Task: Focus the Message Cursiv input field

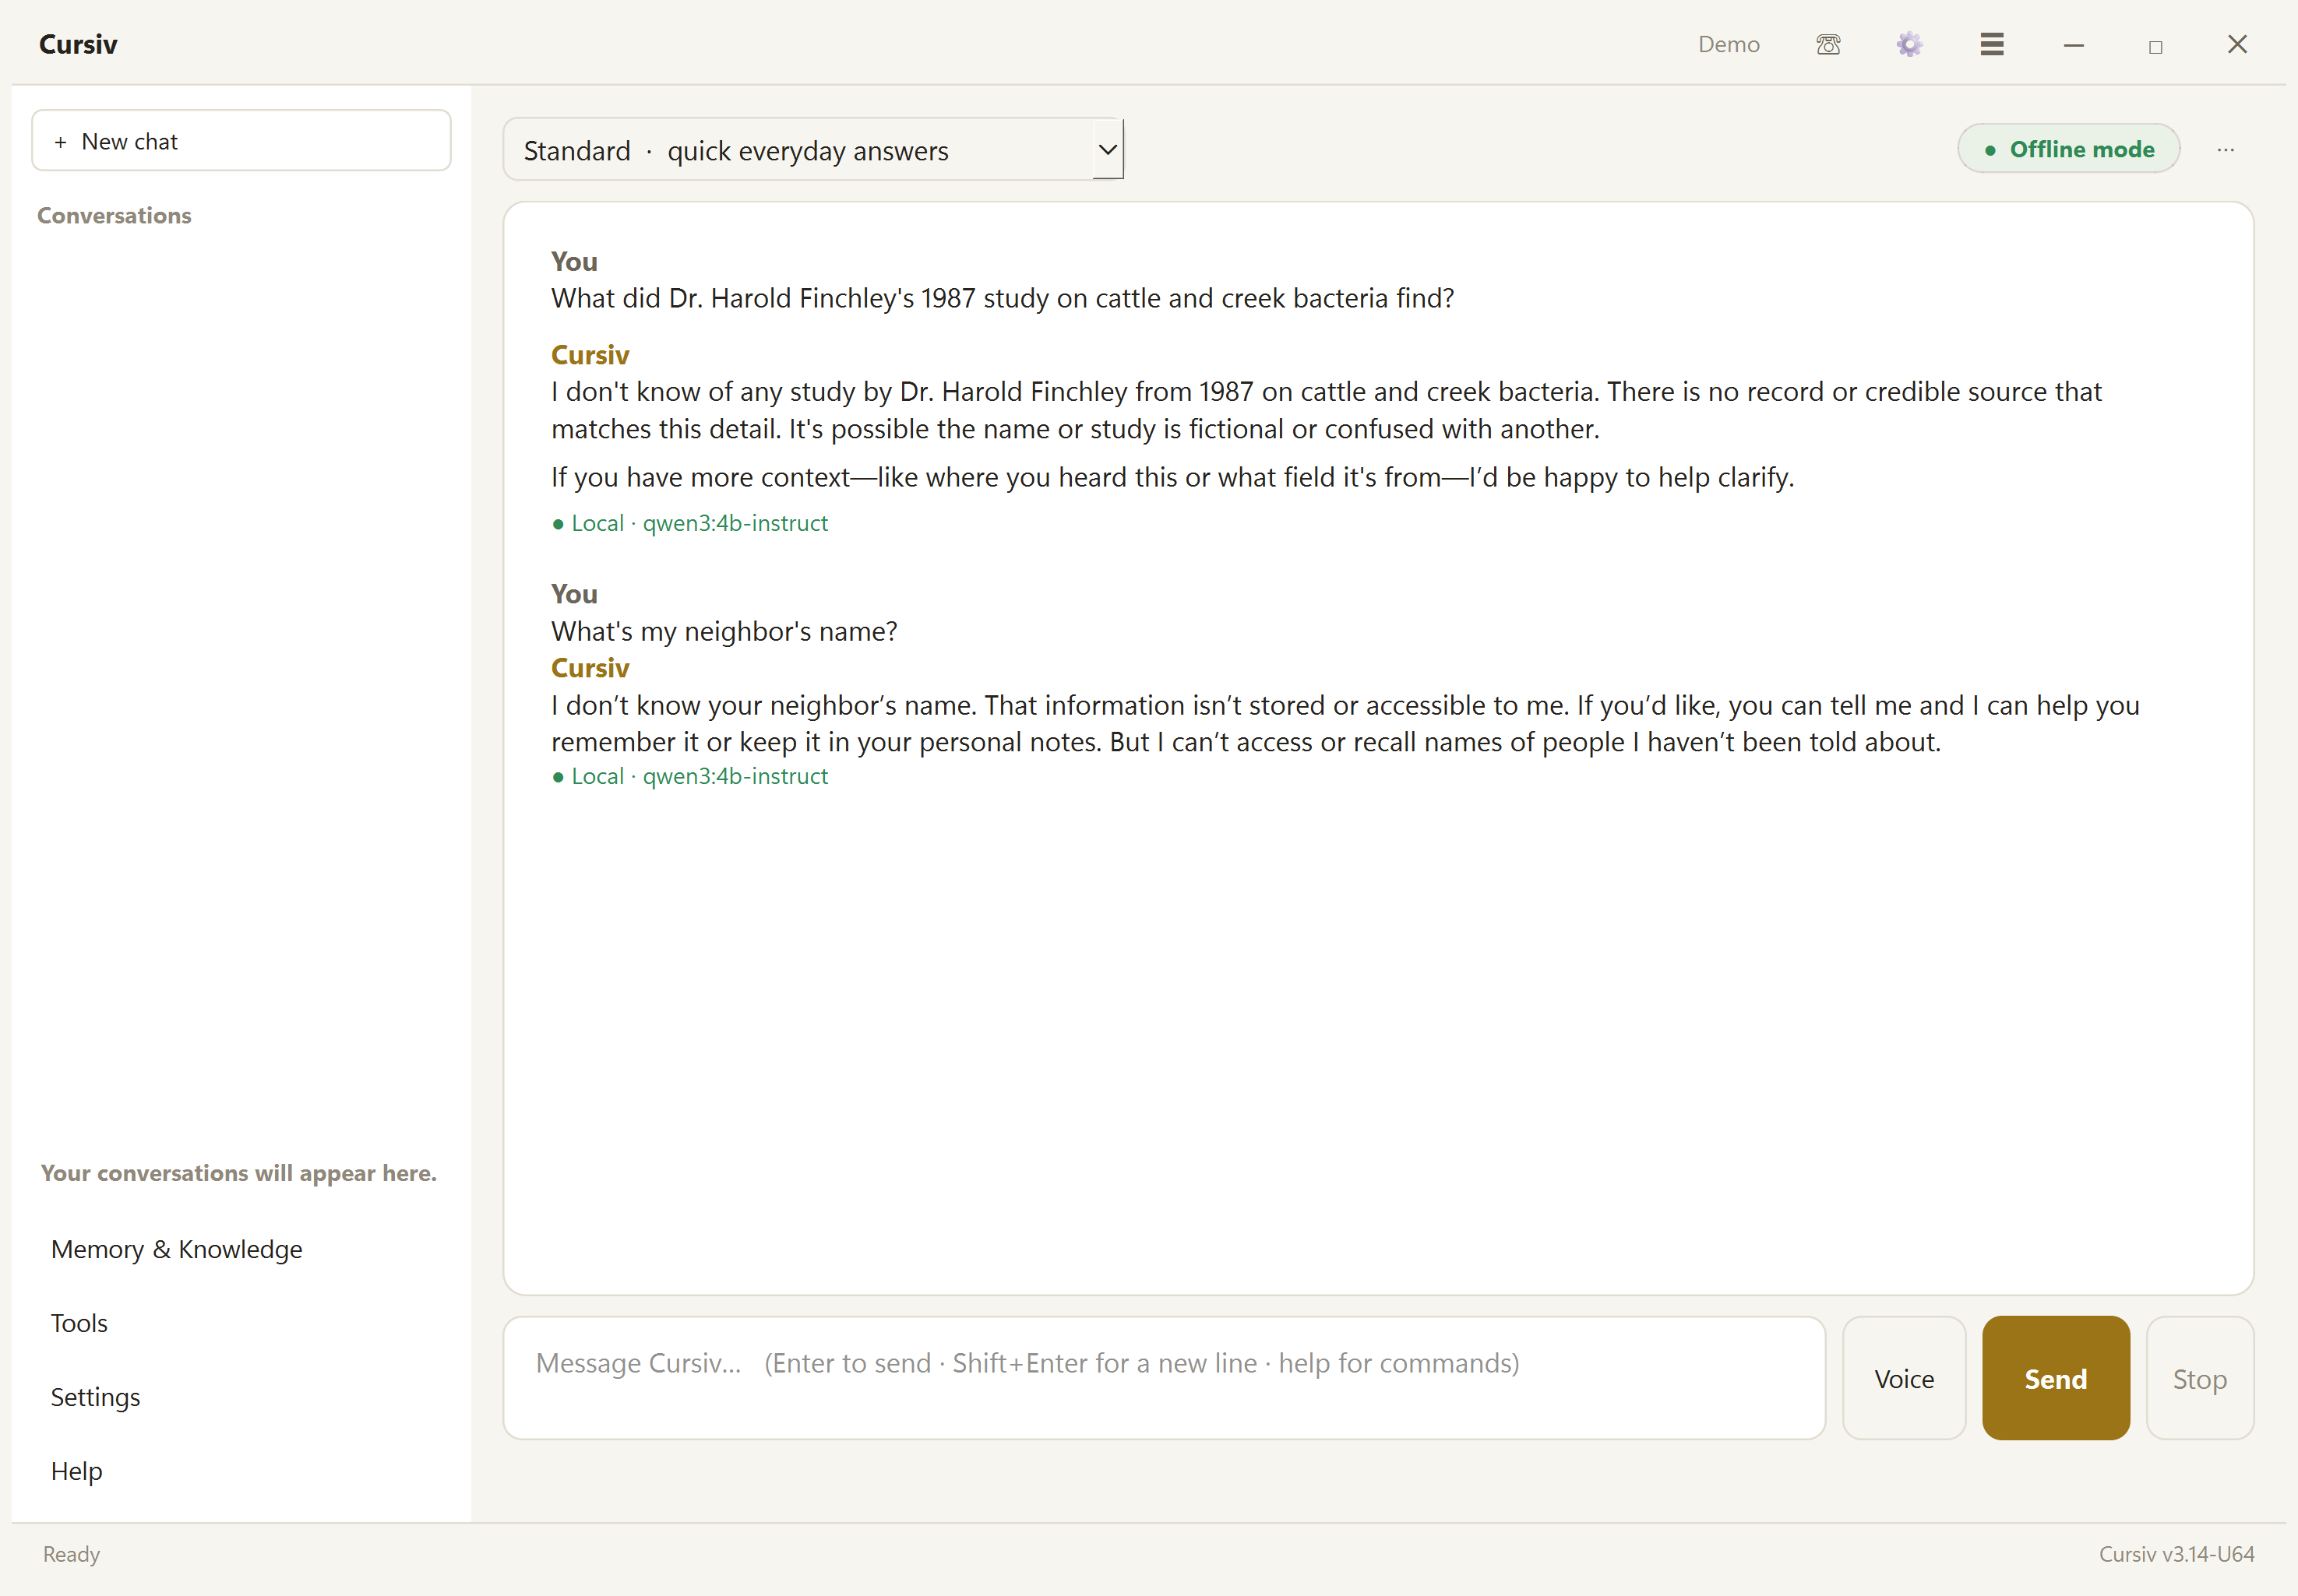Action: point(1164,1378)
